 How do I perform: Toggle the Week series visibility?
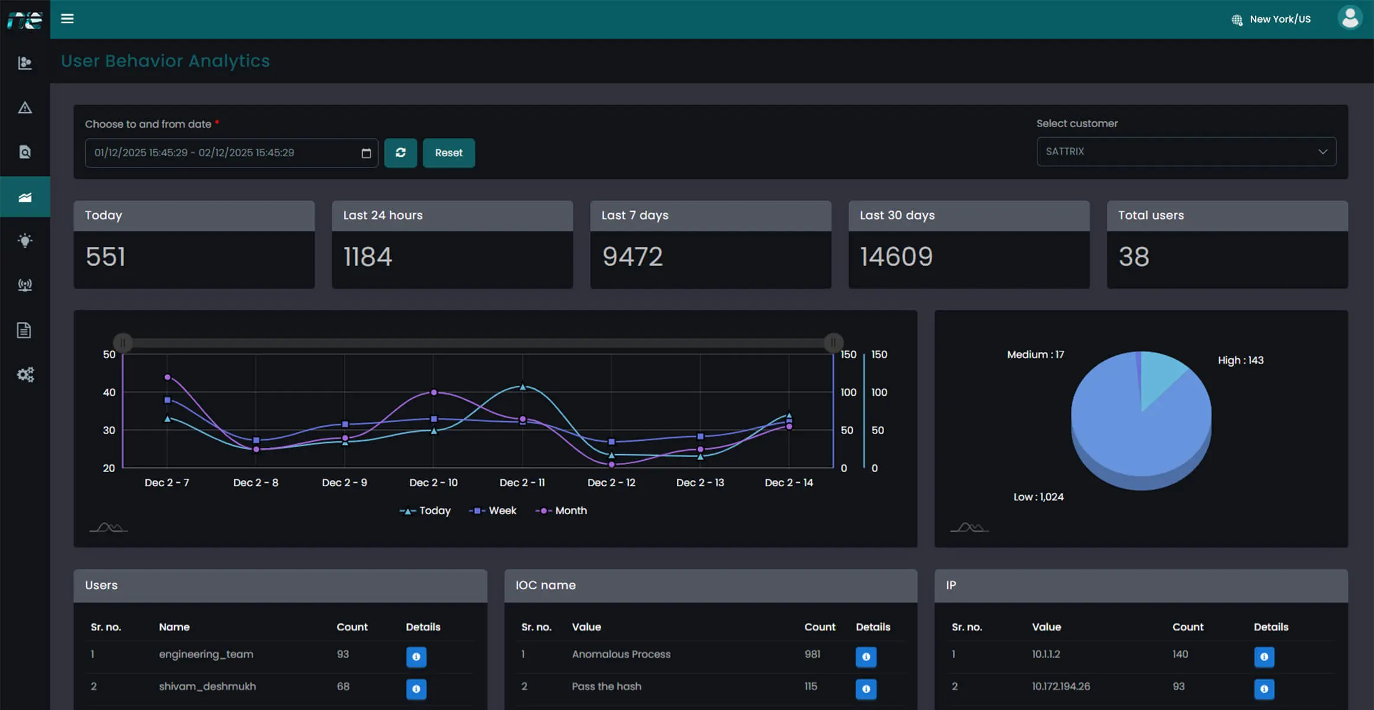(x=493, y=511)
